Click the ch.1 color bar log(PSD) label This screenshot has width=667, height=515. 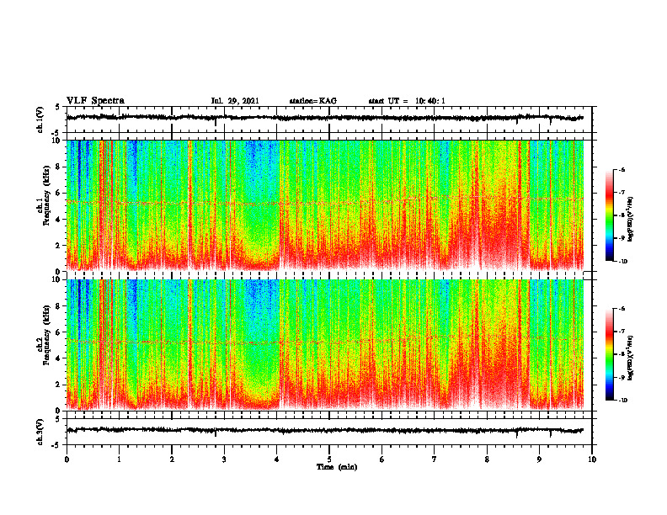click(x=631, y=220)
